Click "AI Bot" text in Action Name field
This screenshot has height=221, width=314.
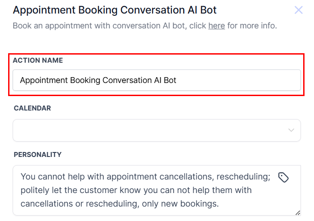coord(164,80)
